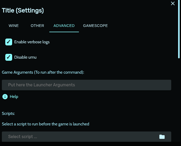Open the Help link for game arguments
181x146 pixels.
(x=14, y=97)
